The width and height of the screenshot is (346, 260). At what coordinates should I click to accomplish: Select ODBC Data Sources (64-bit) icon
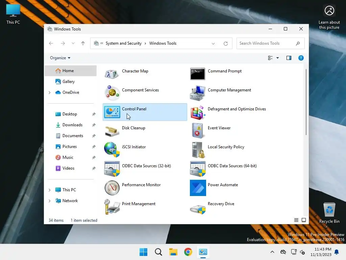point(198,169)
